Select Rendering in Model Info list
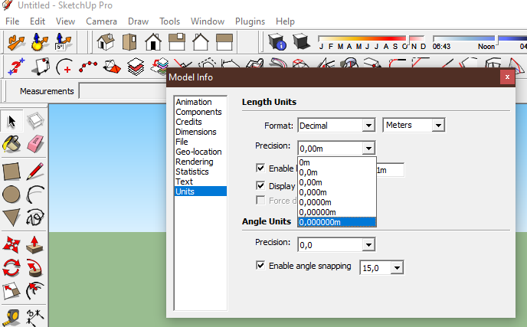This screenshot has height=327, width=527. tap(201, 162)
